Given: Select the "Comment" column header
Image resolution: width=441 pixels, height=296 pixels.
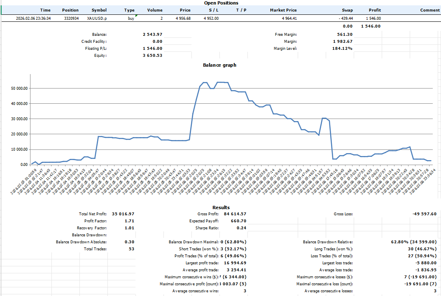Looking at the screenshot, I should [x=430, y=10].
